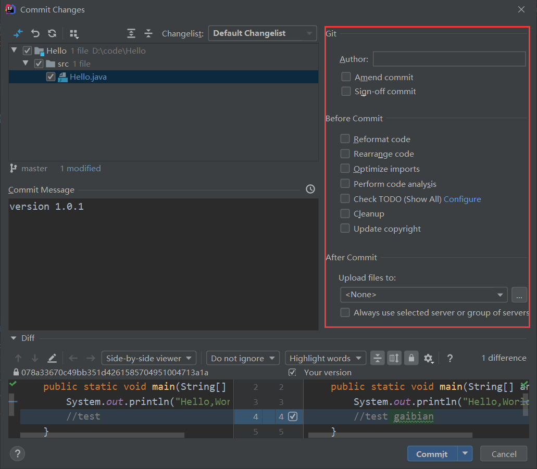Click the '1 difference' label

[x=504, y=358]
